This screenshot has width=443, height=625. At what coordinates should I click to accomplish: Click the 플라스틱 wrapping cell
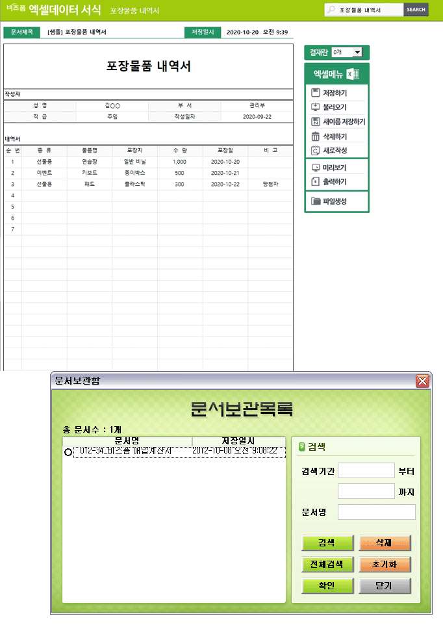(134, 184)
